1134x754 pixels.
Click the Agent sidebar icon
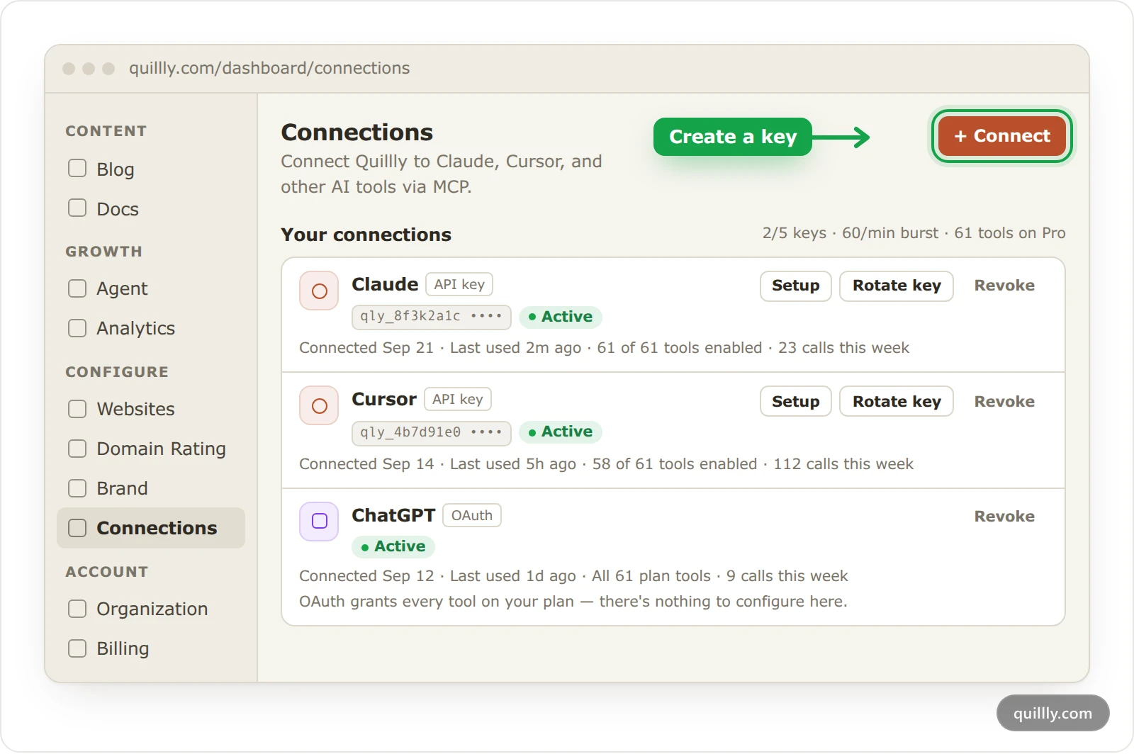click(77, 288)
